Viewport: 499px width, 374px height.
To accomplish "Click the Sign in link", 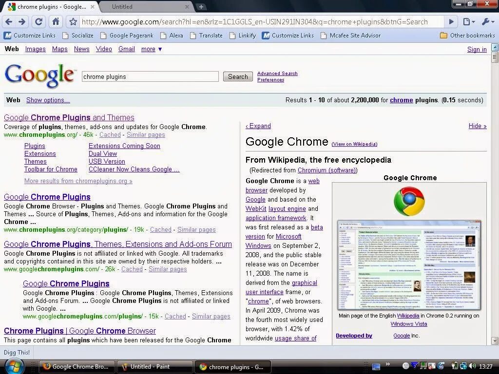I will pos(477,49).
